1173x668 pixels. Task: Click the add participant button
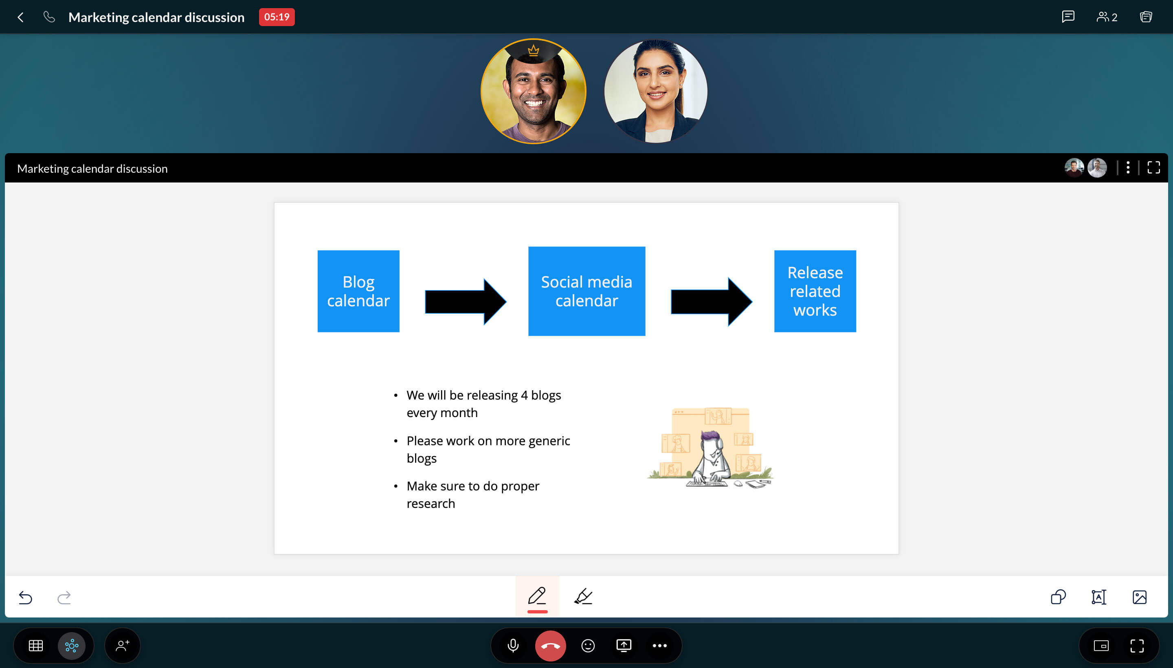pos(123,646)
